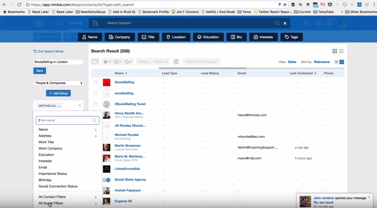The height and width of the screenshot is (208, 377).
Task: Switch to list view layout icon
Action: (x=341, y=51)
